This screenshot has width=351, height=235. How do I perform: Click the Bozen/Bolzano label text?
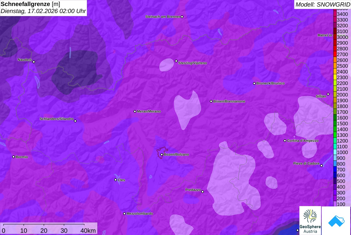pos(177,155)
